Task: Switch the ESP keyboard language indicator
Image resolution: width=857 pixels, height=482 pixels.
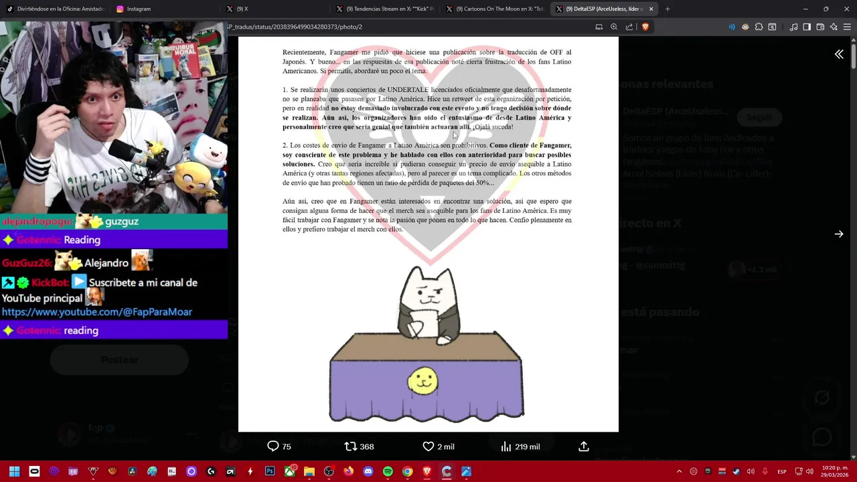Action: pyautogui.click(x=782, y=471)
